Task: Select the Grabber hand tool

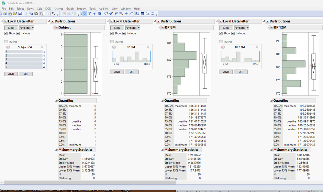Action: click(106, 14)
